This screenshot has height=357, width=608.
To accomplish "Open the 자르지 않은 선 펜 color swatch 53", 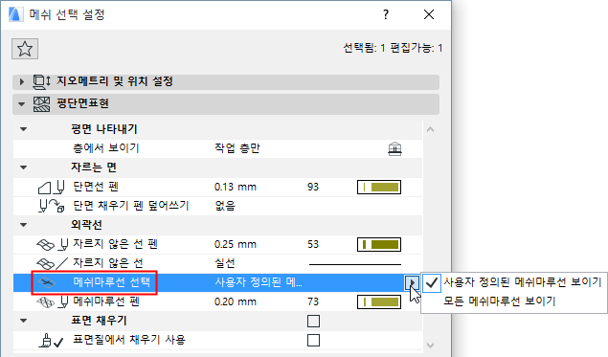I will 379,245.
